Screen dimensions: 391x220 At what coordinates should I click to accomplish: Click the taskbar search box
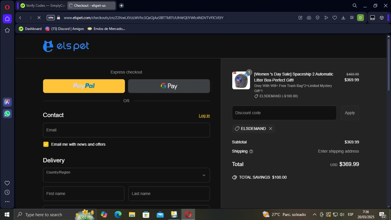55,215
